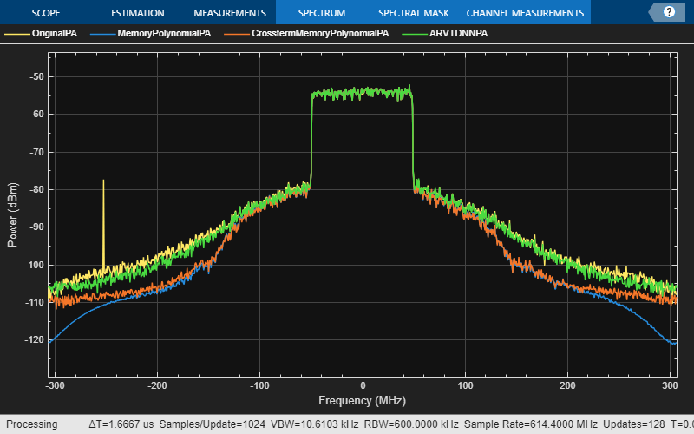
Task: Go to CHANNEL MEASUREMENTS tab
Action: [525, 13]
